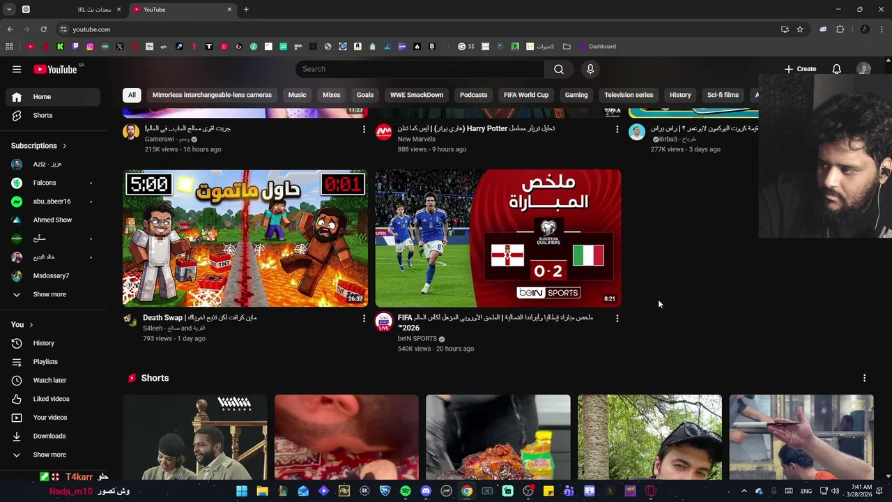Open a new Chrome tab

pos(246,10)
